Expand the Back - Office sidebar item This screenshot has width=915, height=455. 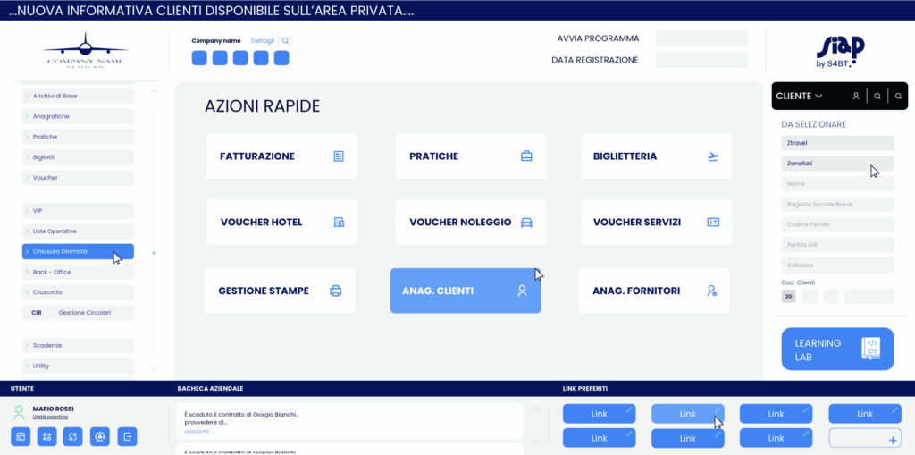(78, 272)
